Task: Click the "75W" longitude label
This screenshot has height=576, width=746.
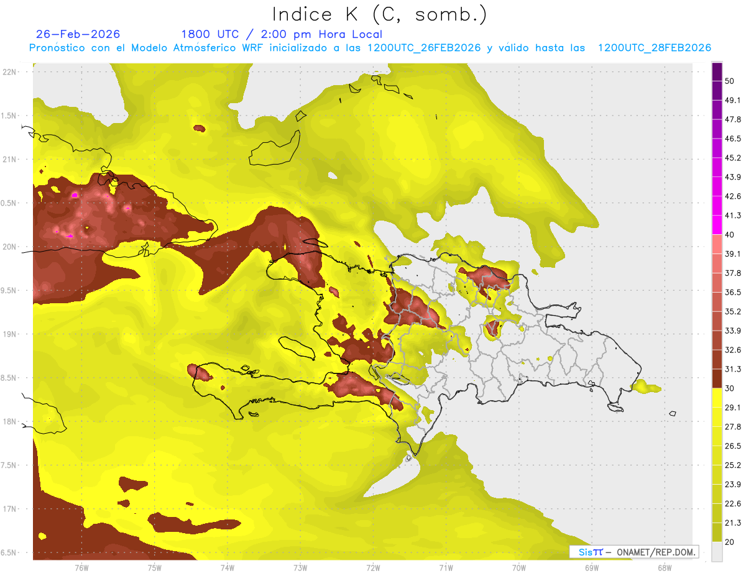Action: pos(154,567)
